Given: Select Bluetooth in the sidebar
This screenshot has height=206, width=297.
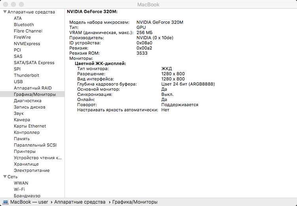Looking at the screenshot, I should click(24, 25).
